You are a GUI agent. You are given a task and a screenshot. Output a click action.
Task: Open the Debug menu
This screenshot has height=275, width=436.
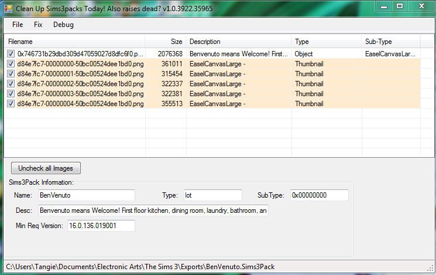click(63, 25)
